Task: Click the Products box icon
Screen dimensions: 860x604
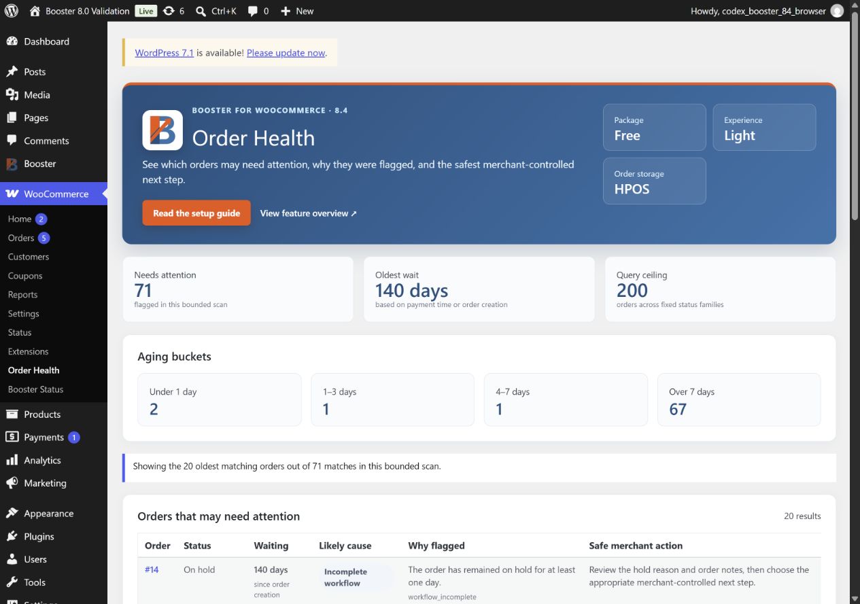Action: 12,414
